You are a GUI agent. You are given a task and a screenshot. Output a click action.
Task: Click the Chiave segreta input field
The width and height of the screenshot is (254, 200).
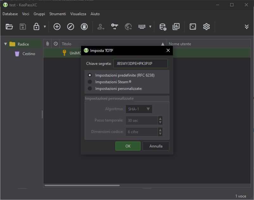140,64
